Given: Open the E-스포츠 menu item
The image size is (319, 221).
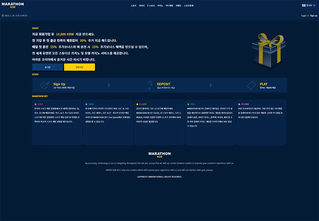Looking at the screenshot, I should pos(151,6).
